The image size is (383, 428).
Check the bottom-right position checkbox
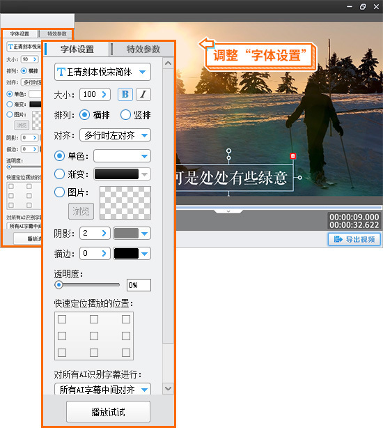(x=126, y=353)
